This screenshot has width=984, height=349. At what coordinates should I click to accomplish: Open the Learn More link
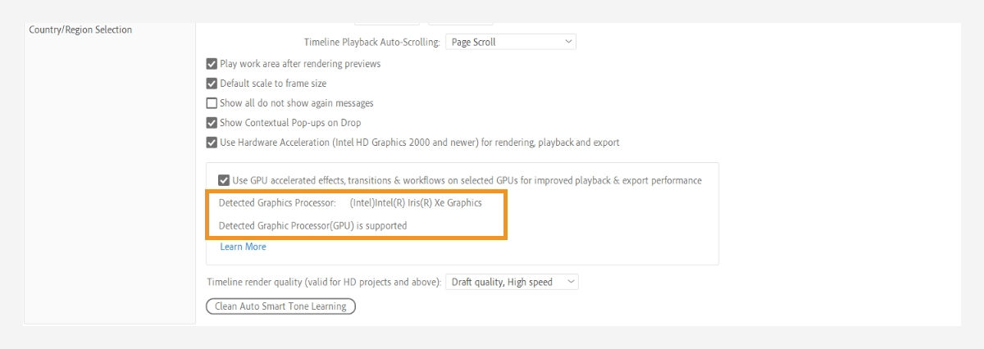243,247
